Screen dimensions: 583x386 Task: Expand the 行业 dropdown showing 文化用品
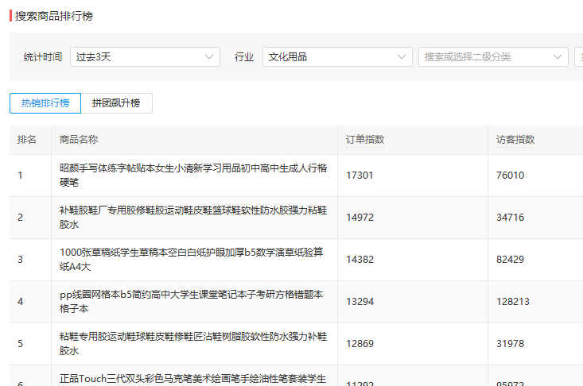point(337,56)
